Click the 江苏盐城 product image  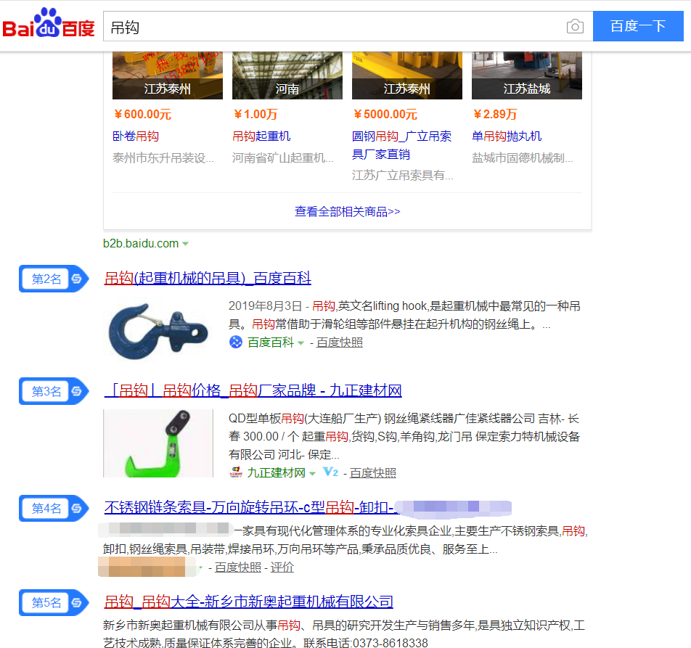(527, 75)
